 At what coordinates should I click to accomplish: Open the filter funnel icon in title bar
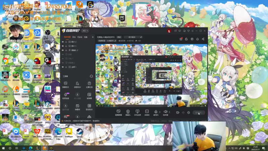(188, 31)
